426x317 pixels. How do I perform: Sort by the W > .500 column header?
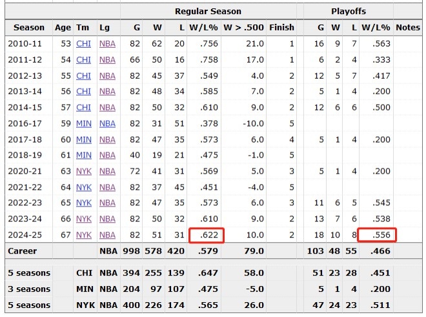coord(244,28)
